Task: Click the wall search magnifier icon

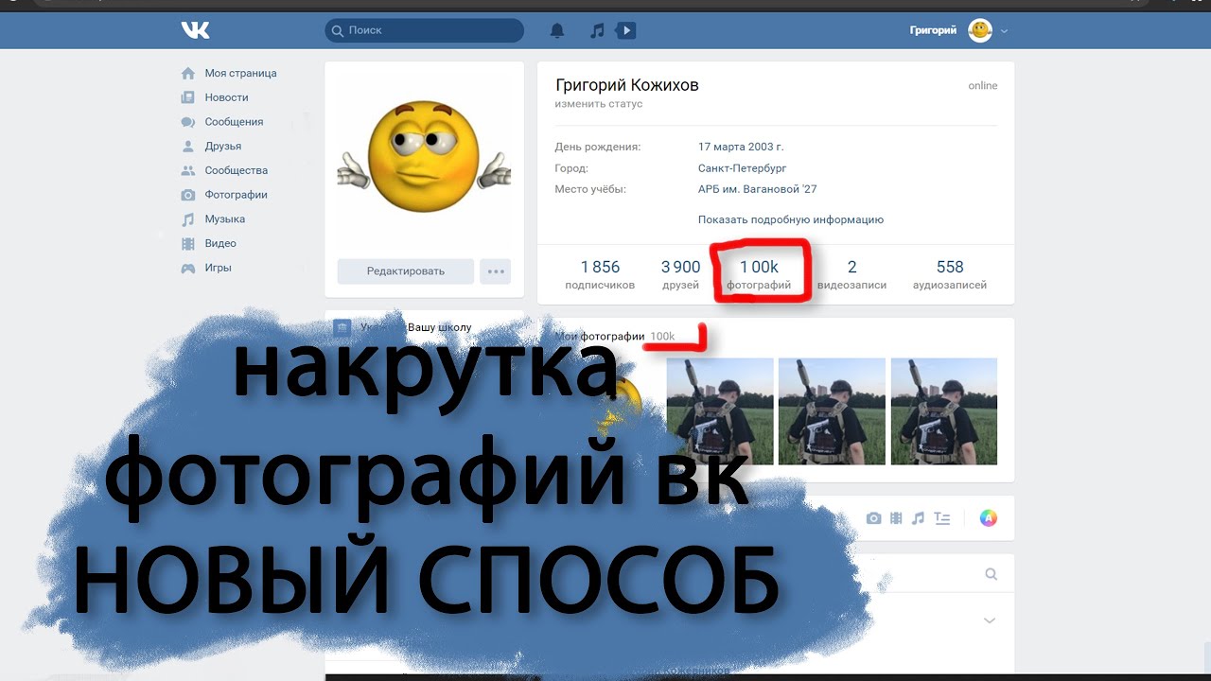Action: (x=991, y=574)
